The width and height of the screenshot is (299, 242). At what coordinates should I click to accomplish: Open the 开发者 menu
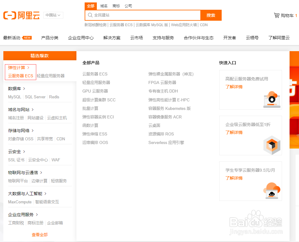(230, 38)
